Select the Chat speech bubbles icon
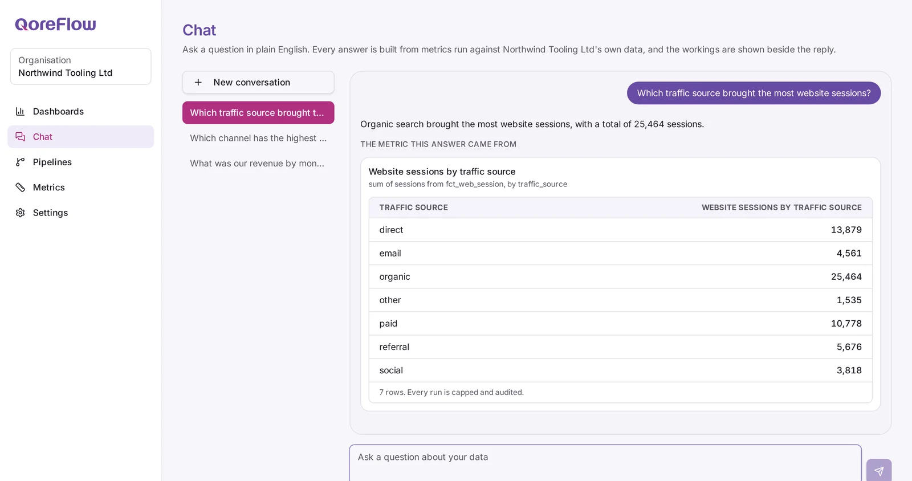The height and width of the screenshot is (481, 912). click(x=20, y=137)
